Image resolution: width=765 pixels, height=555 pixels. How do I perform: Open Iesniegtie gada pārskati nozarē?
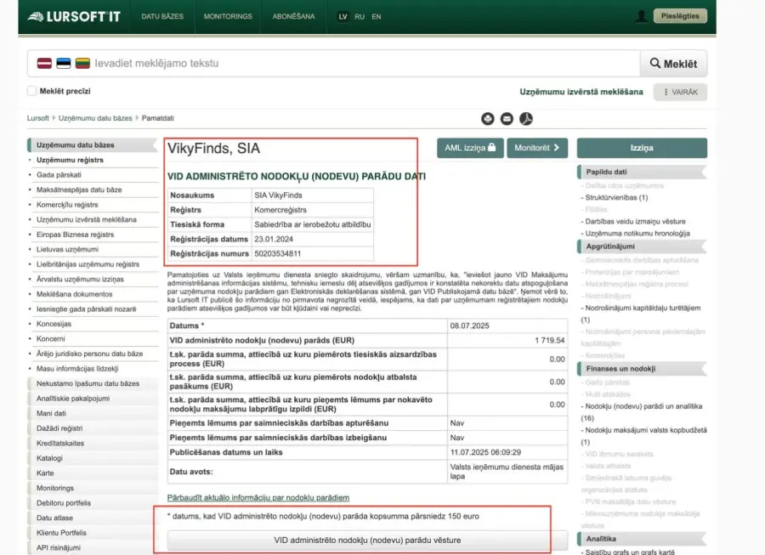click(87, 309)
